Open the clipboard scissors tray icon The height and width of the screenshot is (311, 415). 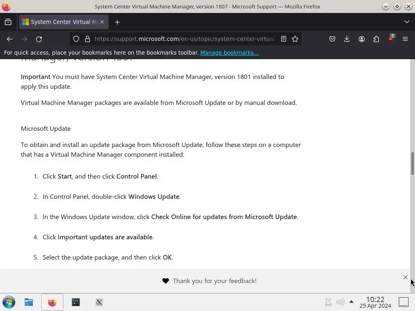click(x=328, y=302)
